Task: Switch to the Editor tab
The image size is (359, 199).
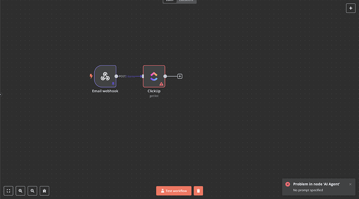Action: point(170,1)
